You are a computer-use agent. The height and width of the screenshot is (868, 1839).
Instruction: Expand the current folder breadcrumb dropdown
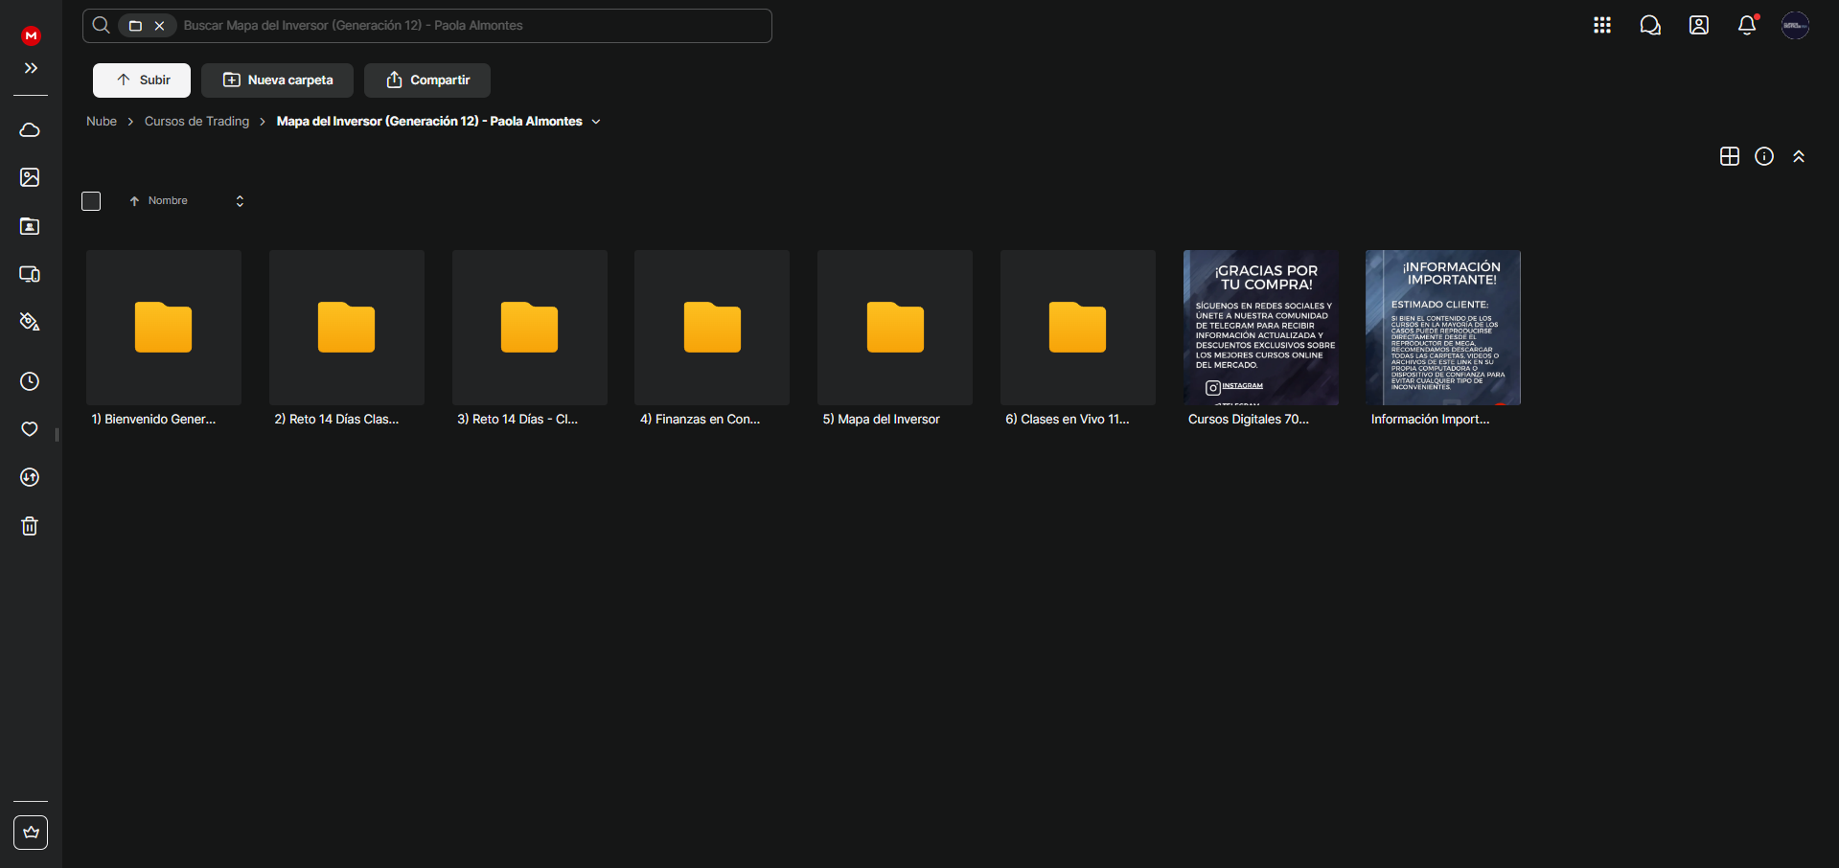[596, 122]
